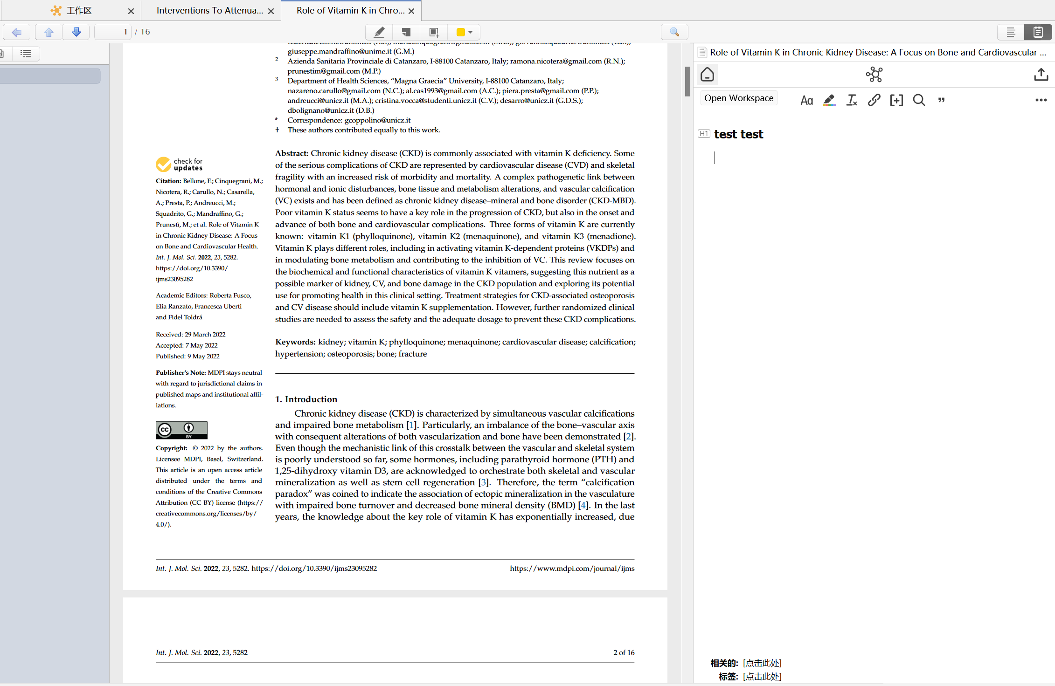
Task: Switch to the notes pane view
Action: [1038, 32]
